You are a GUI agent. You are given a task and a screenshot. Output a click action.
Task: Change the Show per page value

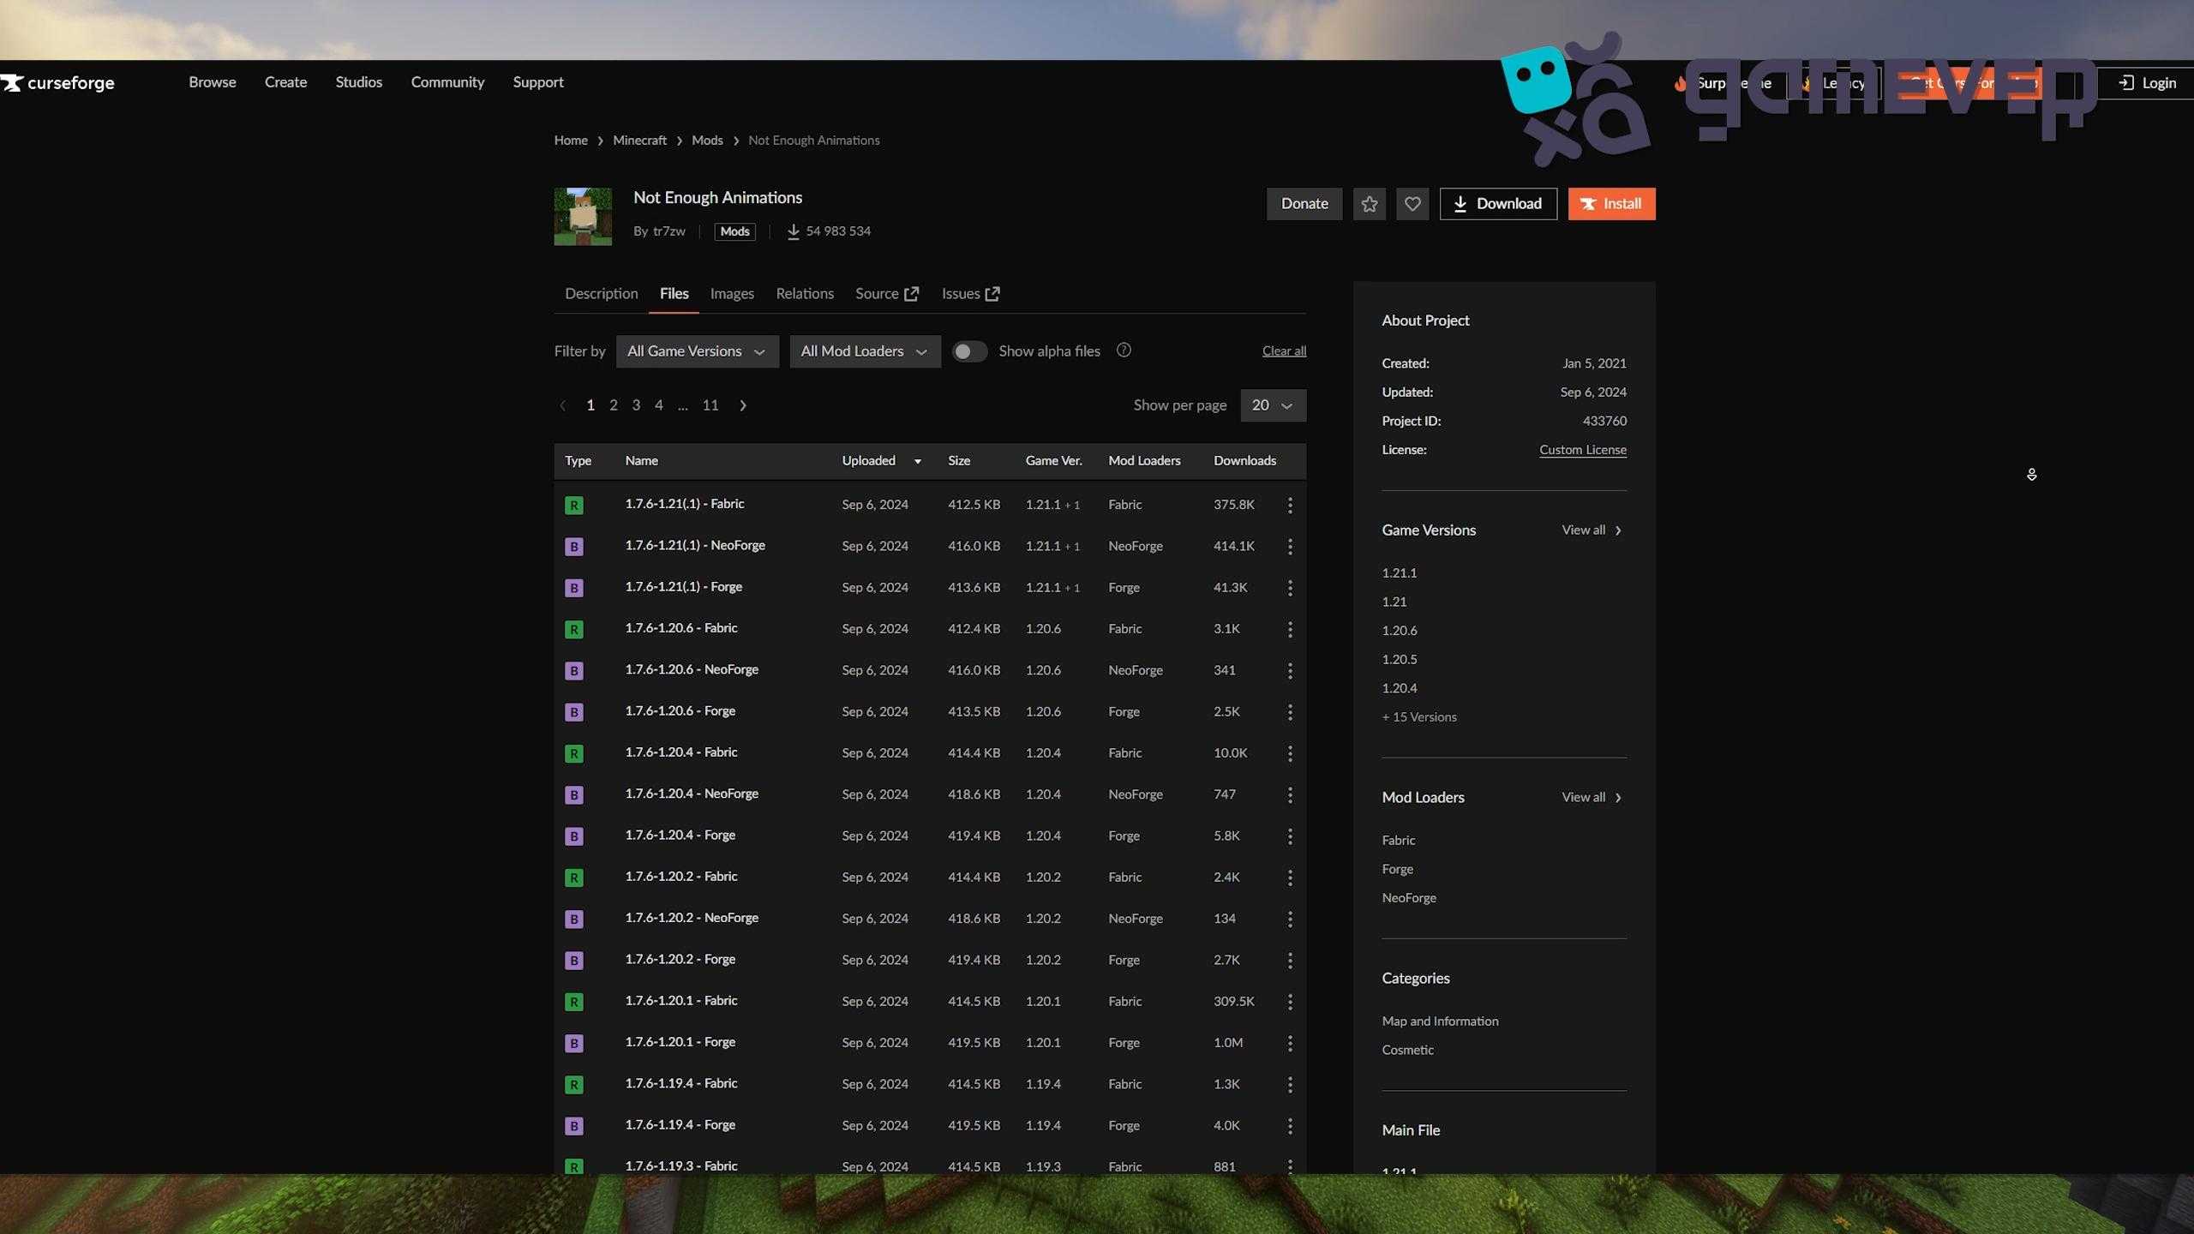point(1273,405)
